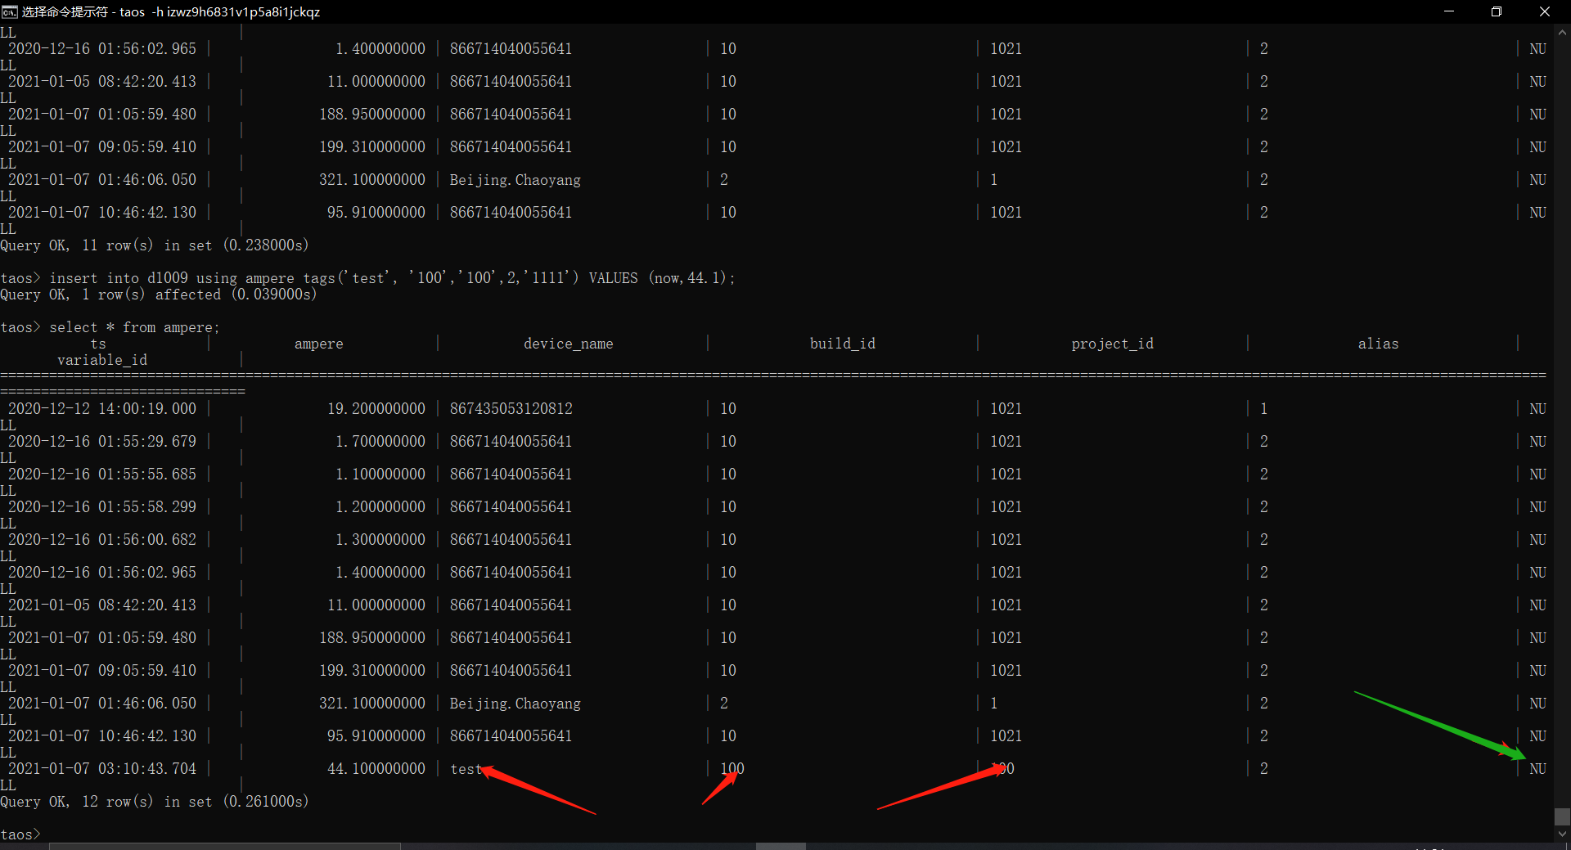Click ampere value 19.200000000
This screenshot has height=850, width=1571.
click(376, 409)
